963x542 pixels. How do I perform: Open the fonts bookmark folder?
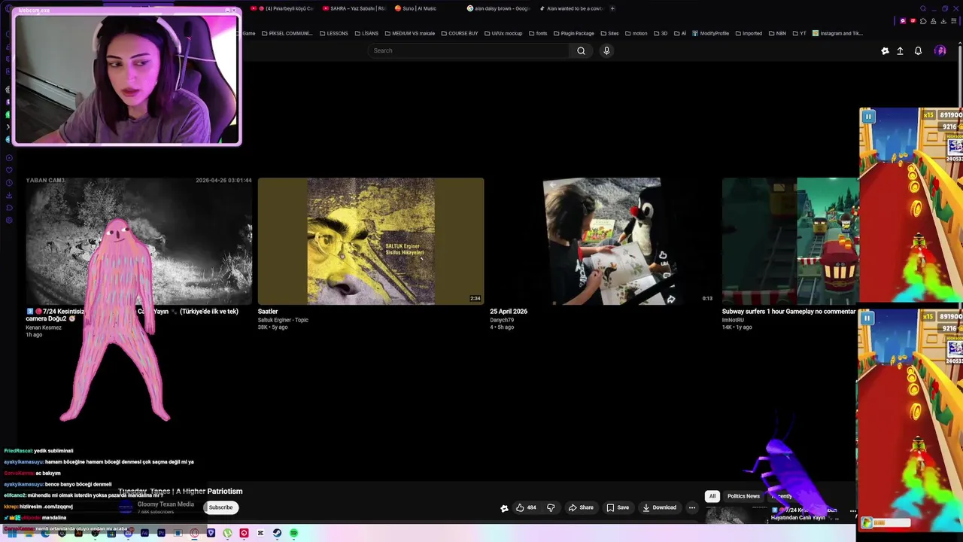click(x=537, y=33)
